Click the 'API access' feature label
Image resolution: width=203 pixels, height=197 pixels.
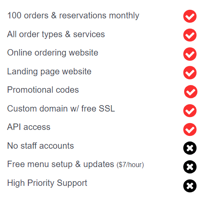29,127
